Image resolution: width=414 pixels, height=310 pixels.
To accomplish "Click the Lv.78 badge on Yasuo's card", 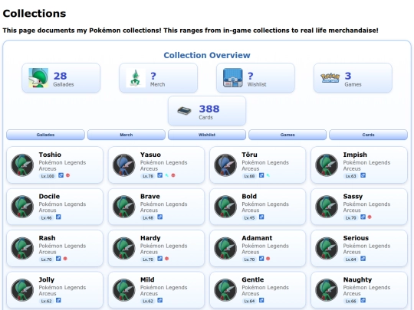I will (148, 176).
